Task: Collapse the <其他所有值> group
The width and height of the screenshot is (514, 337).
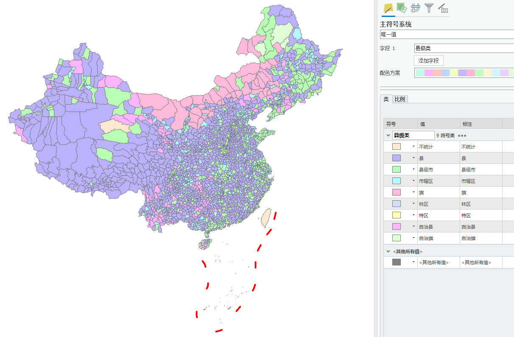Action: click(x=388, y=251)
